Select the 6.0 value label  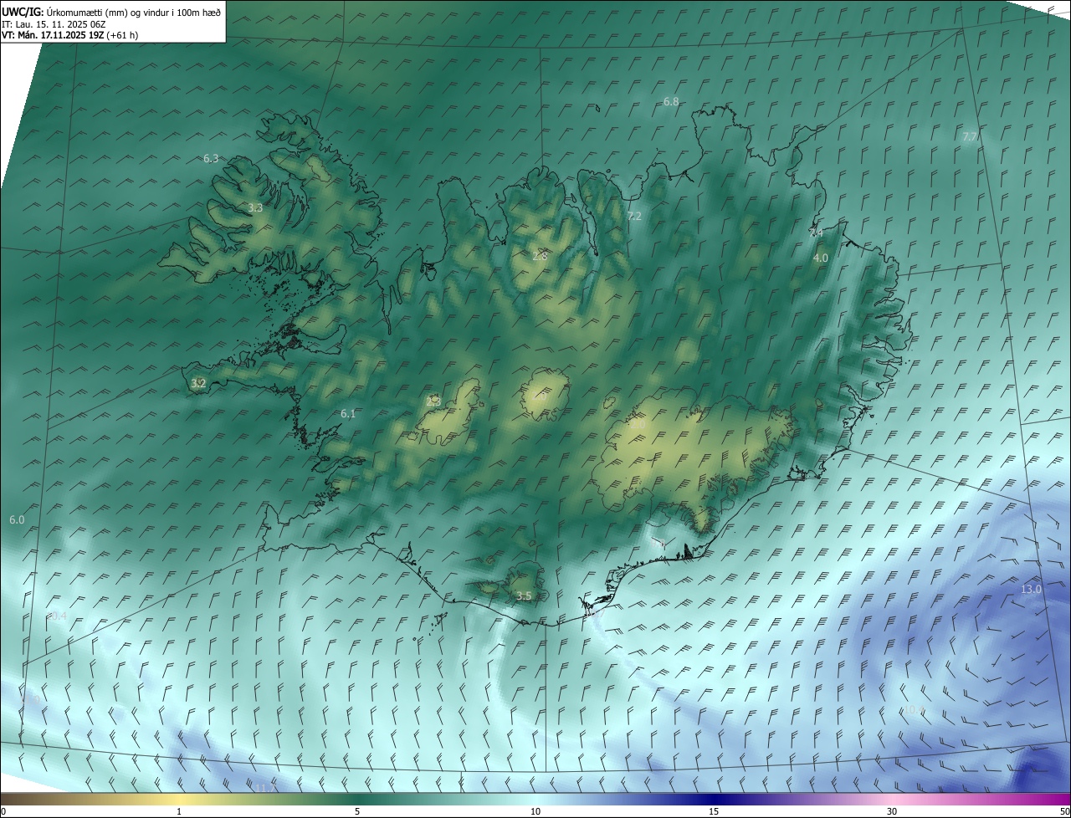coord(17,519)
